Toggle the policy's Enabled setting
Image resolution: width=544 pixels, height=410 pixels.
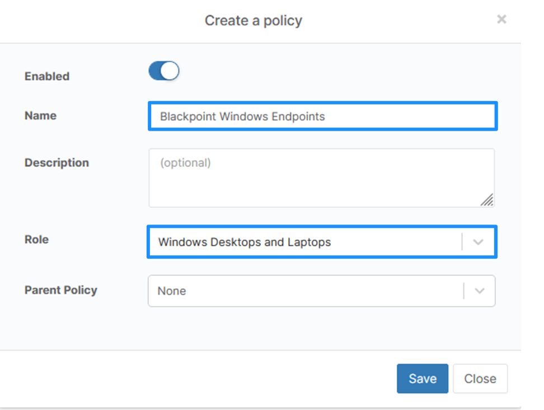(163, 70)
